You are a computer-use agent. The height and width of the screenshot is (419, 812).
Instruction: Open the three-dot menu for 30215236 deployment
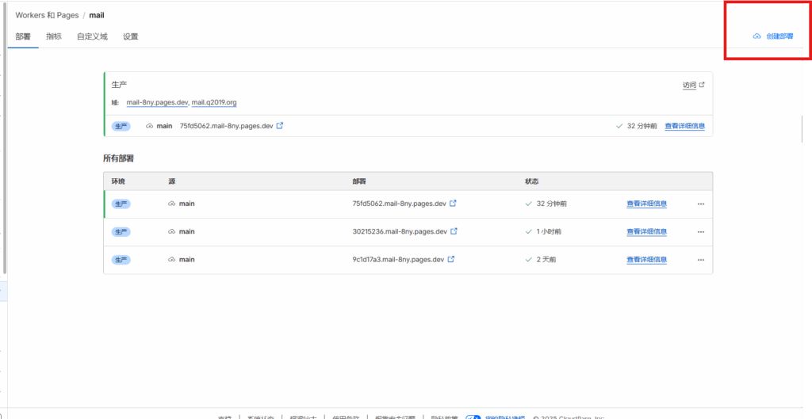tap(700, 231)
